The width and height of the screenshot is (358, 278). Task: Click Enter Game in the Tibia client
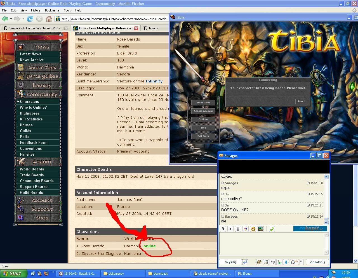click(203, 103)
